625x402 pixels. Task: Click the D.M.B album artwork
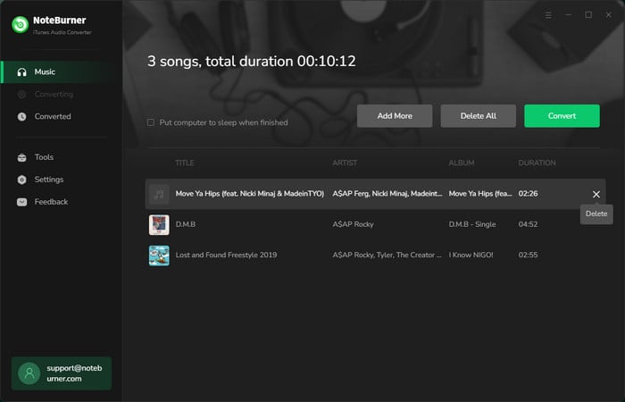159,224
